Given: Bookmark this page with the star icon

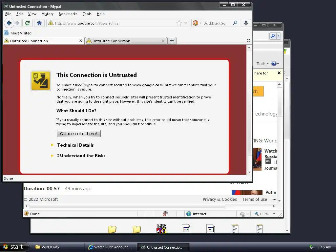Looking at the screenshot, I should coord(179,23).
